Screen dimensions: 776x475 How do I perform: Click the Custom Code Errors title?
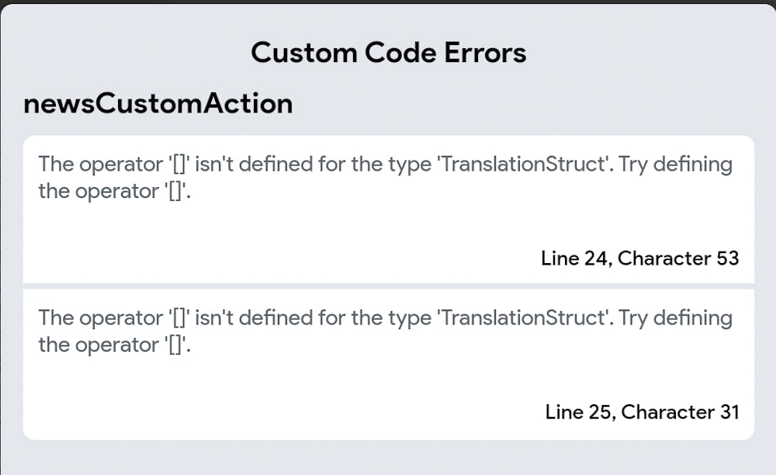pos(388,53)
